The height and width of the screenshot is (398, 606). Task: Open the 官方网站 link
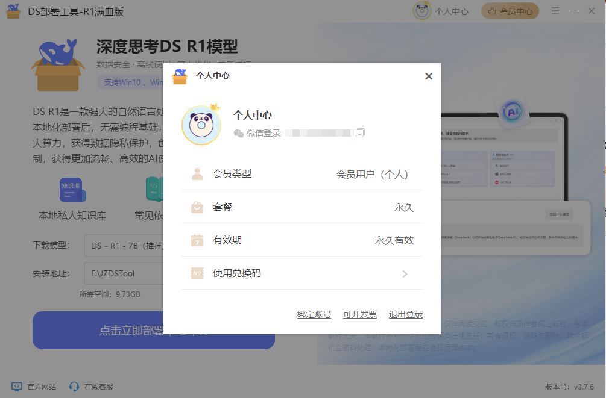point(42,387)
